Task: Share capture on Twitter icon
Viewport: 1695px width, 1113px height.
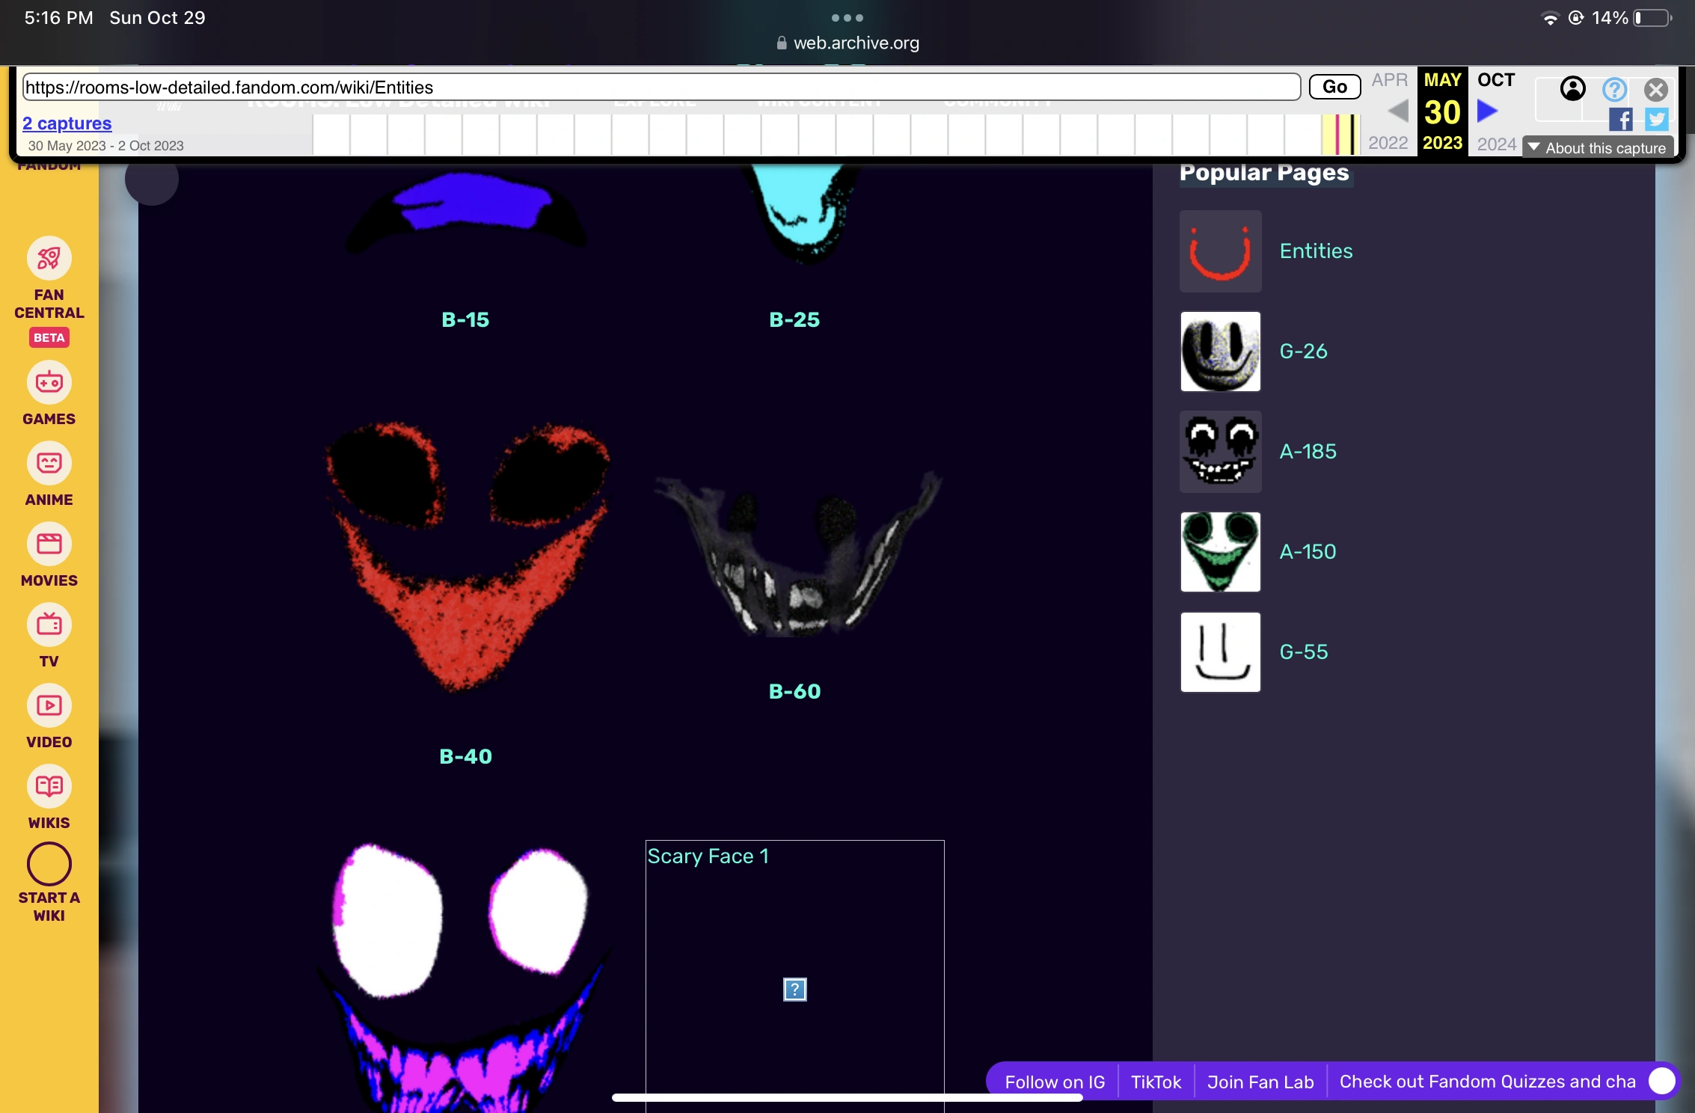Action: click(x=1656, y=120)
